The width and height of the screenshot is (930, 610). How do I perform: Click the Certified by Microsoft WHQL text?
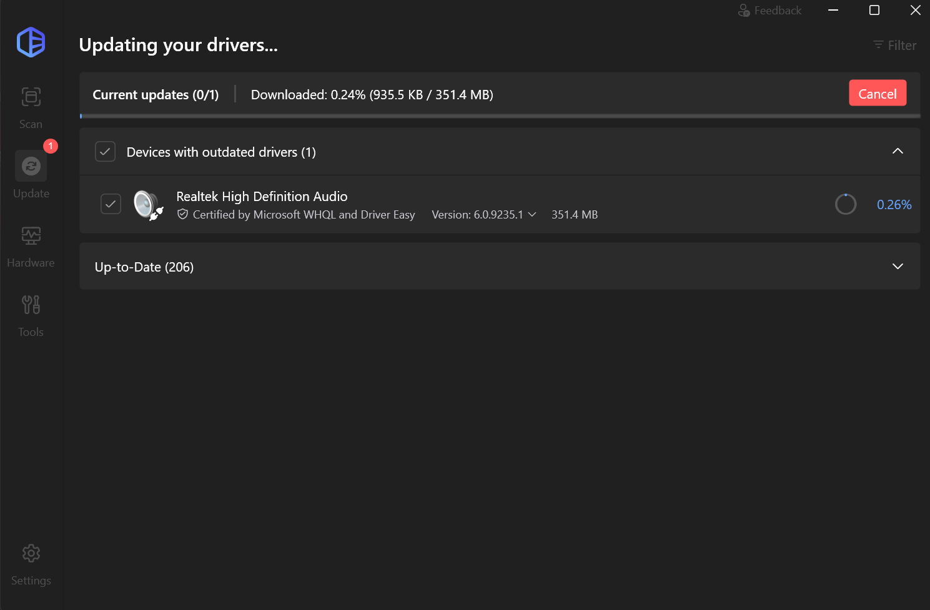pos(304,215)
